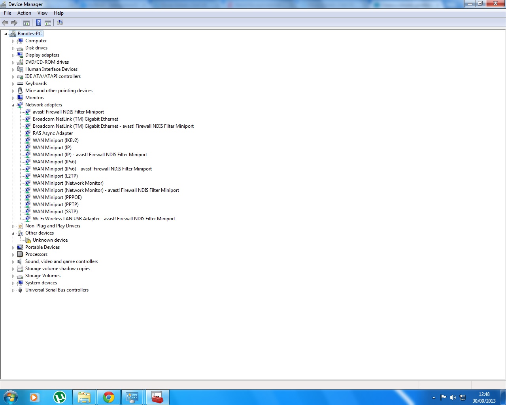The height and width of the screenshot is (405, 506).
Task: Open the Action menu
Action: point(24,13)
